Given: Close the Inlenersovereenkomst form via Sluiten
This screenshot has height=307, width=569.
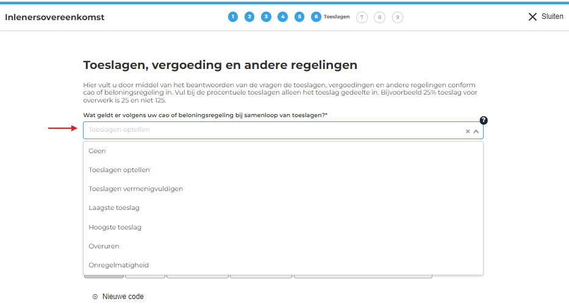Looking at the screenshot, I should pyautogui.click(x=546, y=16).
